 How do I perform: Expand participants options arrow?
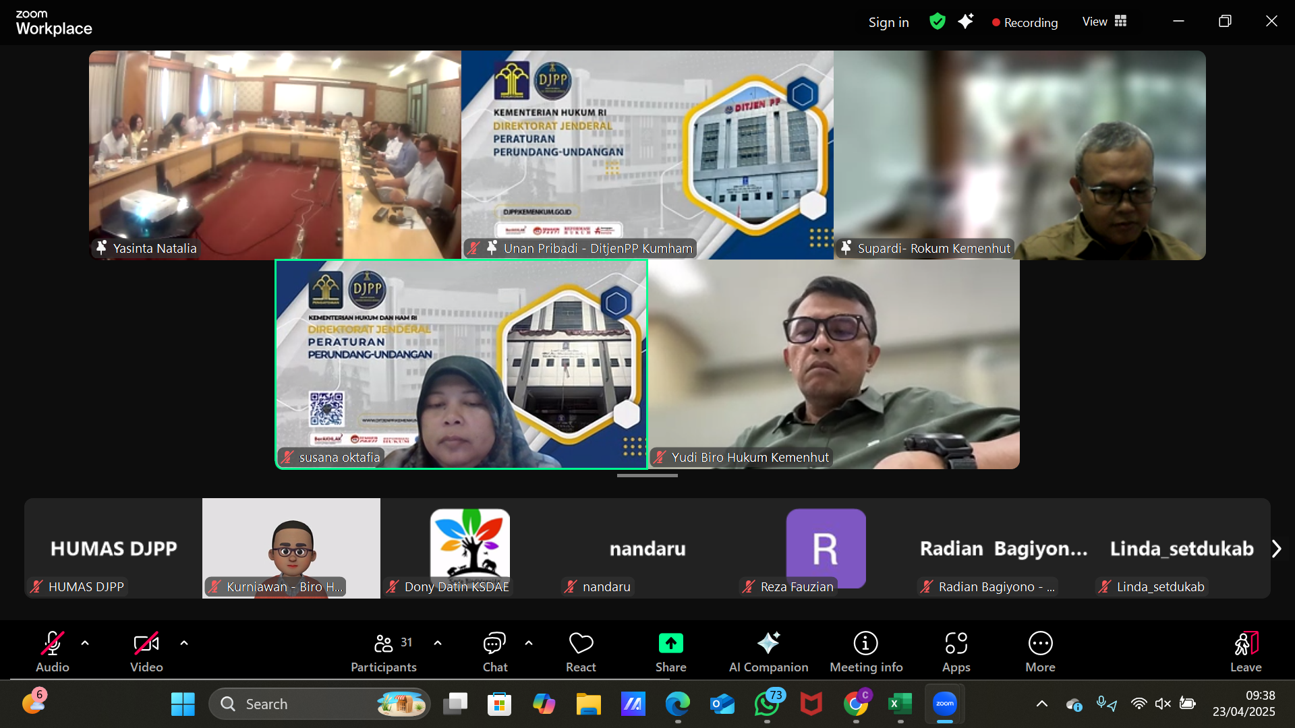pyautogui.click(x=438, y=643)
